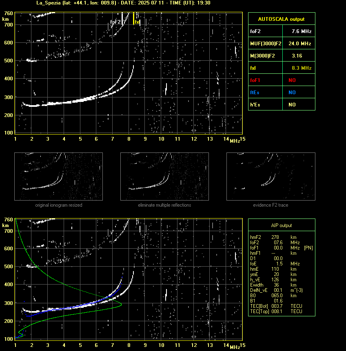The width and height of the screenshot is (346, 351).
Task: Click the M(3000)F2 label
Action: 262,56
